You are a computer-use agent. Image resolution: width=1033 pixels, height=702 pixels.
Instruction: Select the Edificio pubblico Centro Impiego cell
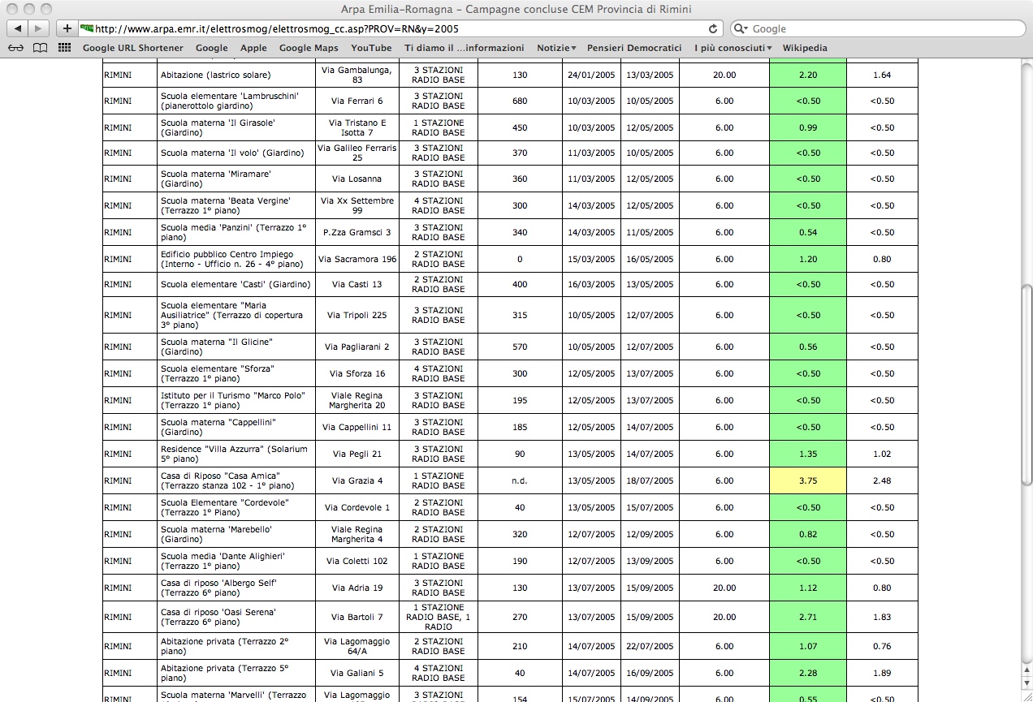tap(236, 259)
